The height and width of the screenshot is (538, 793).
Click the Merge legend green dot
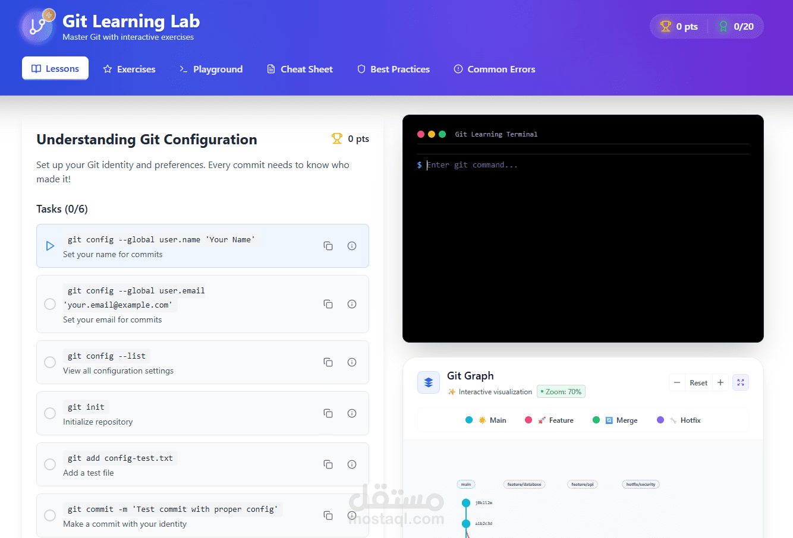(596, 420)
